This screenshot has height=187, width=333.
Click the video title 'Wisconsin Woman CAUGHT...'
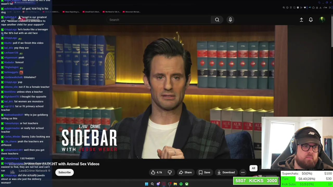click(54, 164)
